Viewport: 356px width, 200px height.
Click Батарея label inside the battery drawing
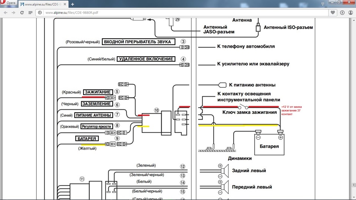(269, 147)
